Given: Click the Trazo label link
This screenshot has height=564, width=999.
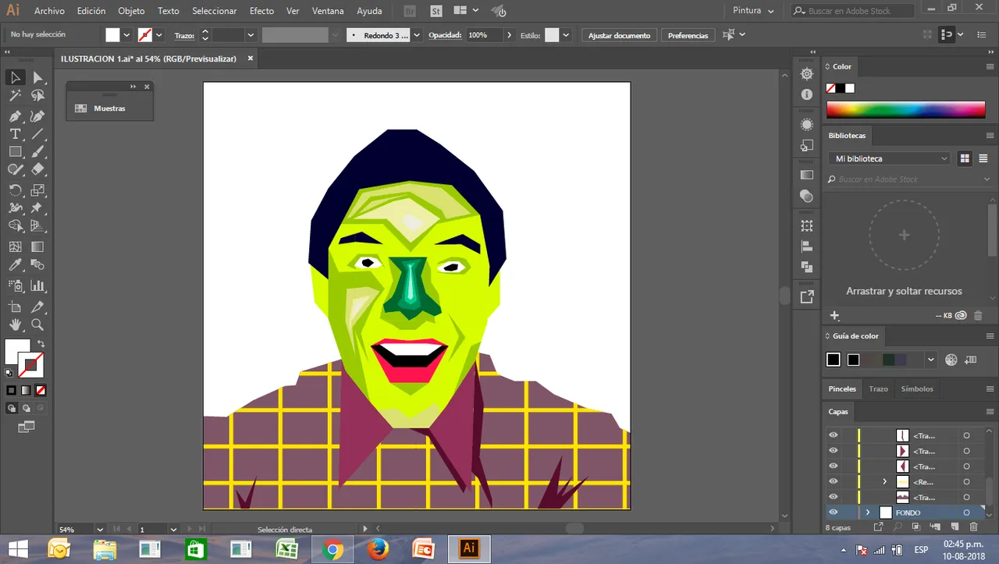Looking at the screenshot, I should [x=184, y=36].
